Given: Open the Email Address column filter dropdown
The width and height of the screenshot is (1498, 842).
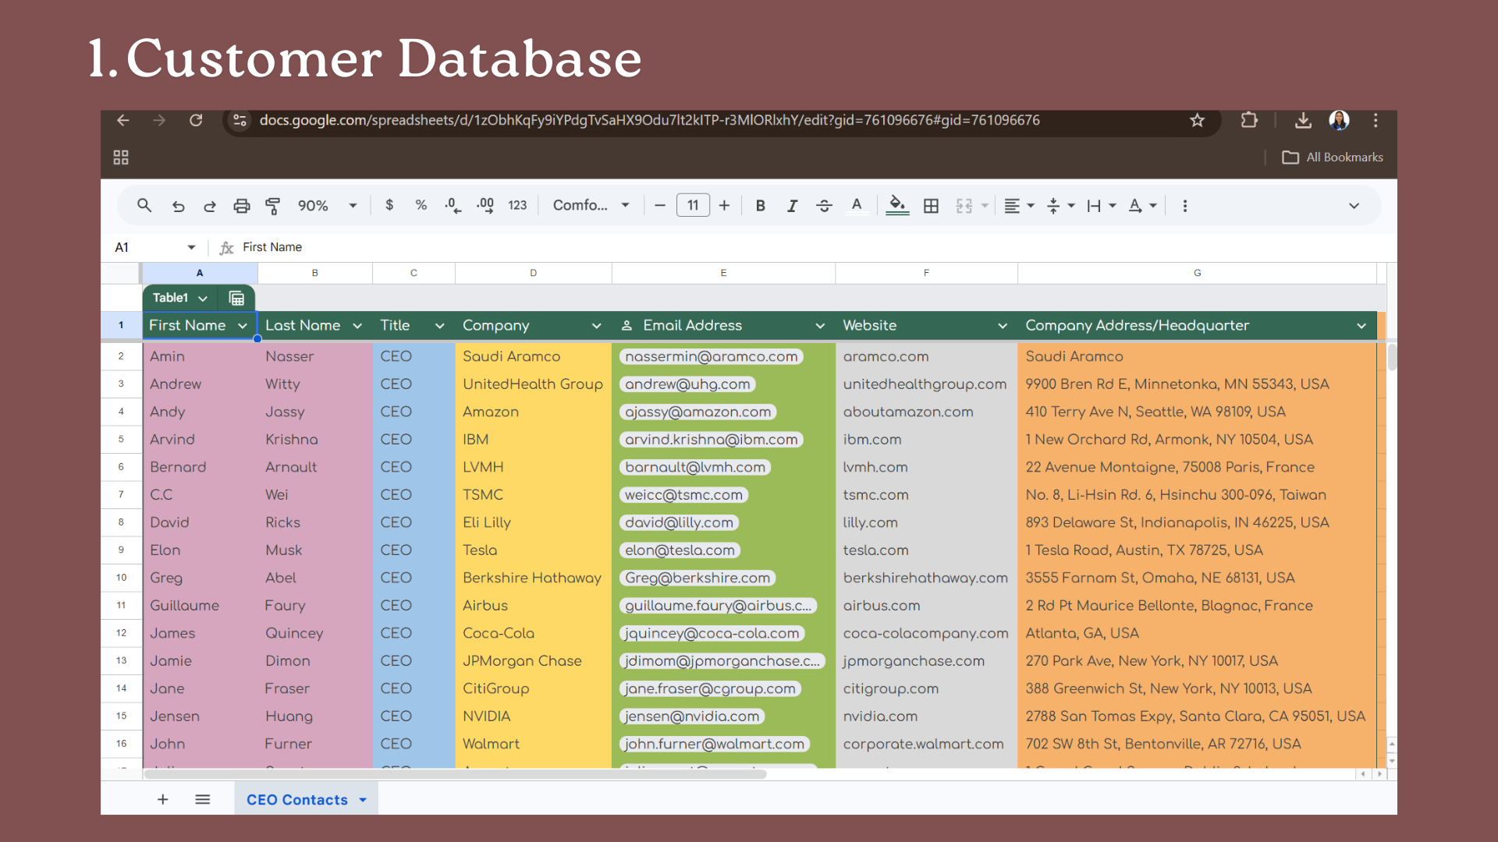Looking at the screenshot, I should 820,326.
